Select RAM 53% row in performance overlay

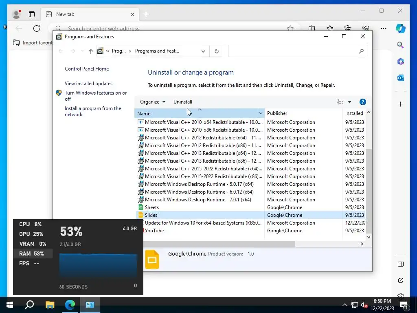point(33,253)
